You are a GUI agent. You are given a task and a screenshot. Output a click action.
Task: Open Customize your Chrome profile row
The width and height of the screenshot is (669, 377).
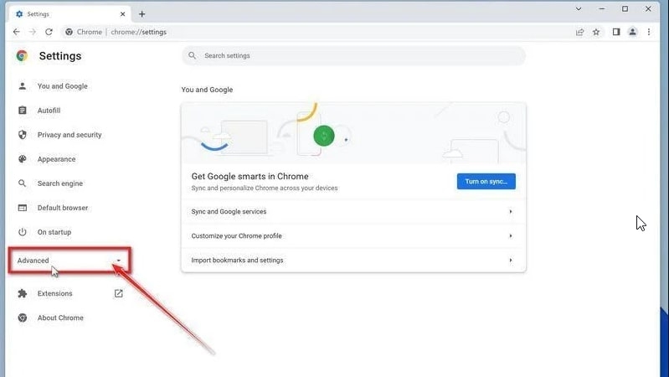coord(353,236)
